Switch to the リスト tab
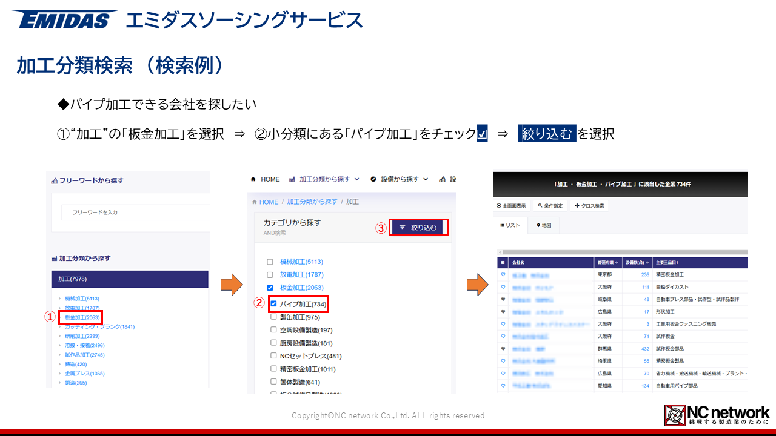This screenshot has width=776, height=436. (x=510, y=225)
